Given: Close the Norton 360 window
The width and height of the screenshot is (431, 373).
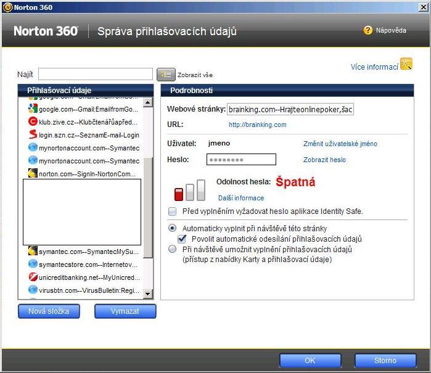Looking at the screenshot, I should click(424, 7).
